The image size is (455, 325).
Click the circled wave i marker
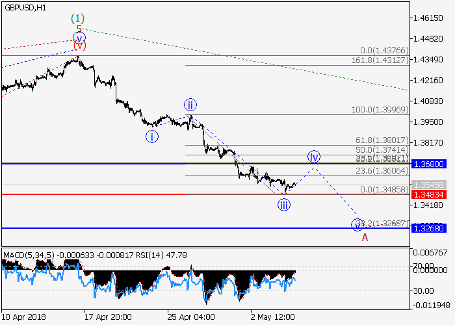pos(151,136)
